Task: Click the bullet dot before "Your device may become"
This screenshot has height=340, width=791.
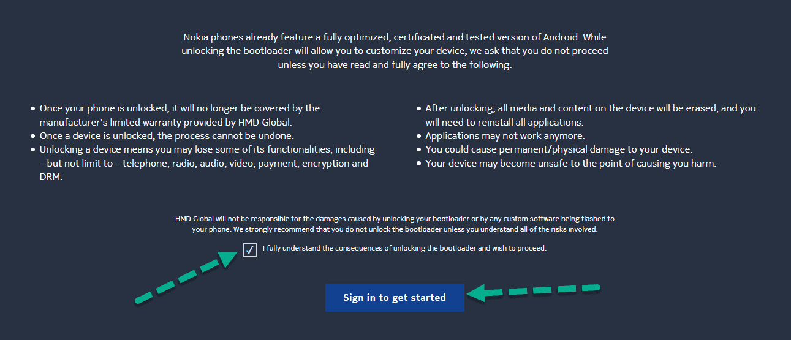Action: (x=418, y=164)
